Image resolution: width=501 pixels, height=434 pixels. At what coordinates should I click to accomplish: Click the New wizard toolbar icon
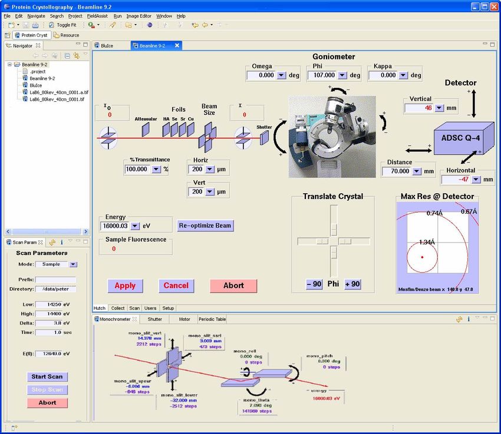12,25
